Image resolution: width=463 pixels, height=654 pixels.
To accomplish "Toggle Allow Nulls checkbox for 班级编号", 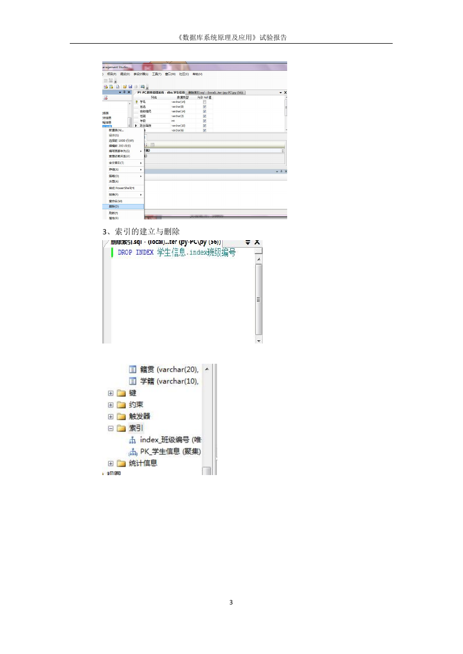I will [x=205, y=111].
